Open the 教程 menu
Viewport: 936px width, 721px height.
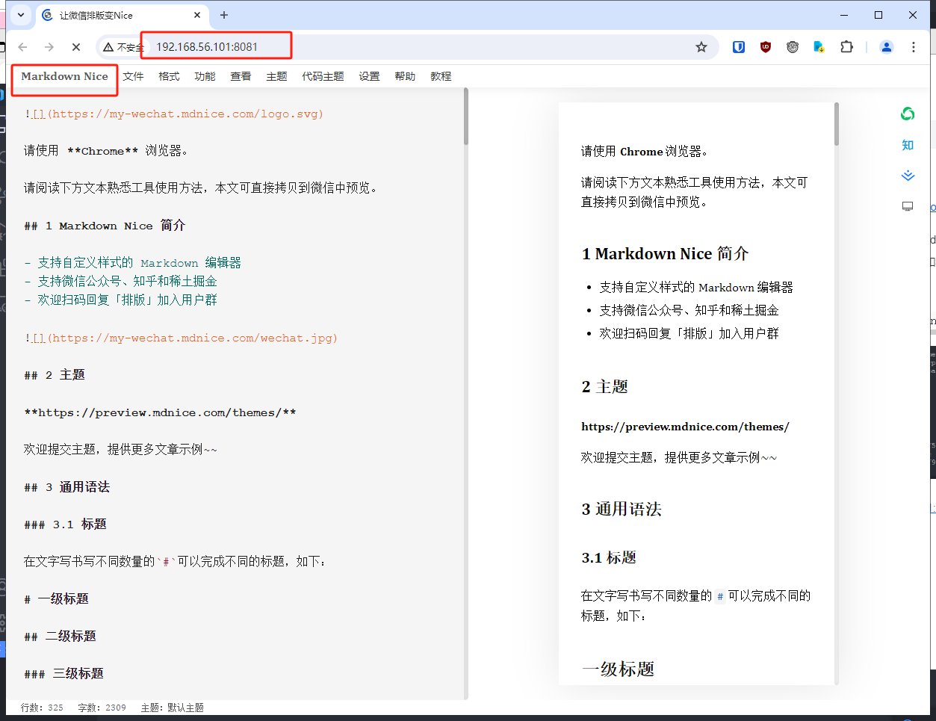click(441, 76)
